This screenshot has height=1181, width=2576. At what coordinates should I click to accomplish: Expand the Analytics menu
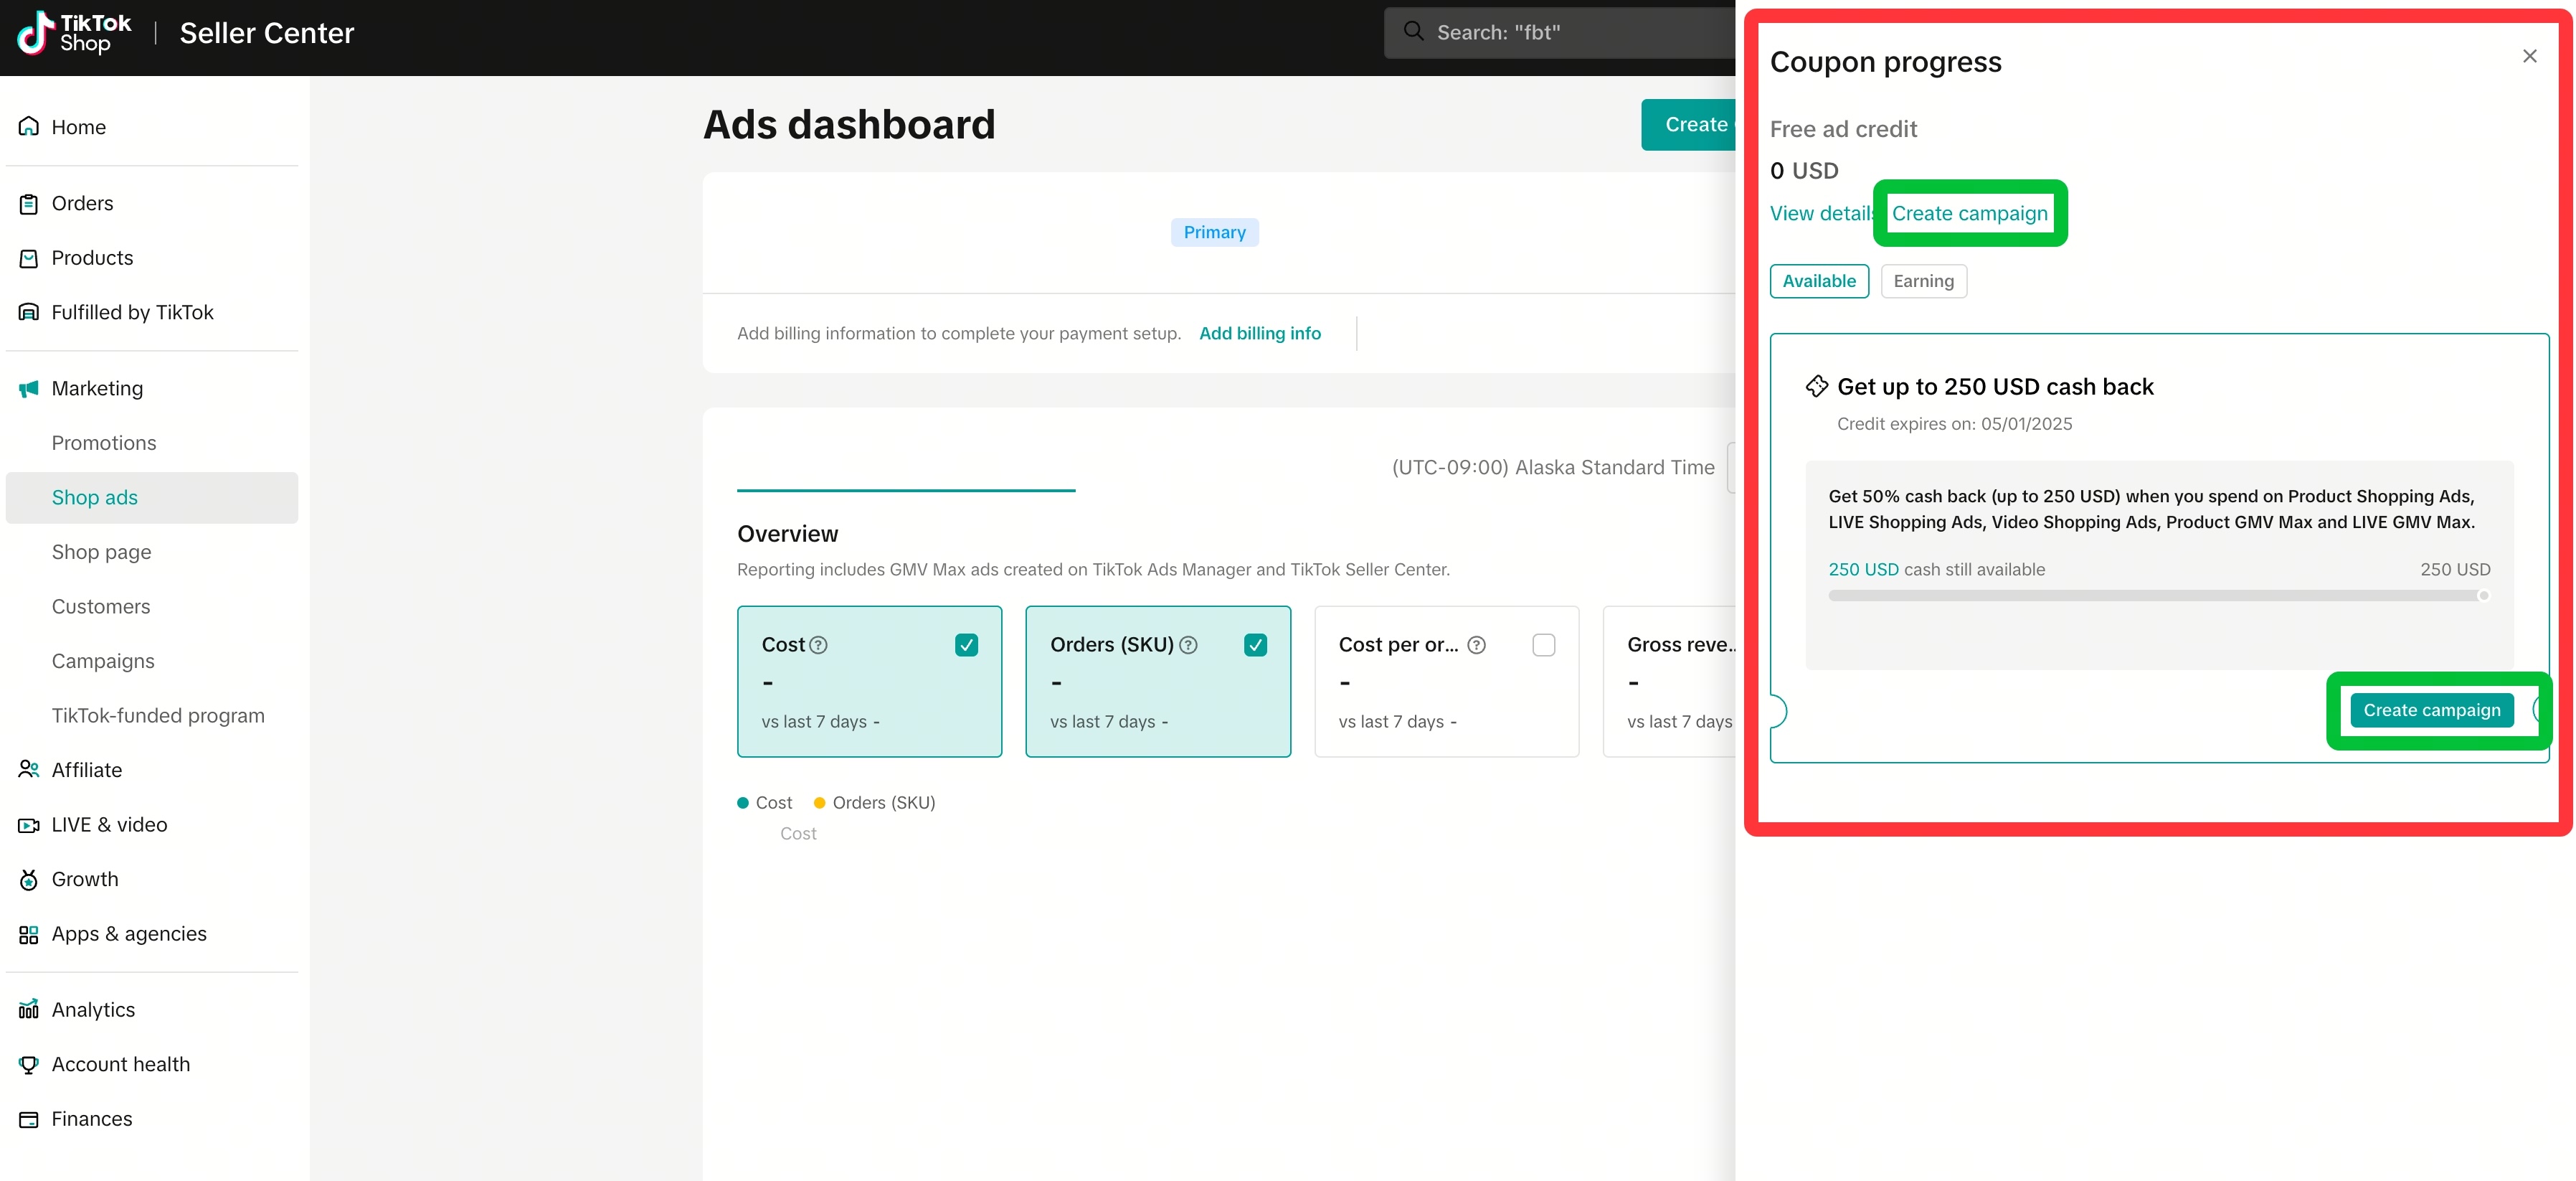[x=152, y=1009]
